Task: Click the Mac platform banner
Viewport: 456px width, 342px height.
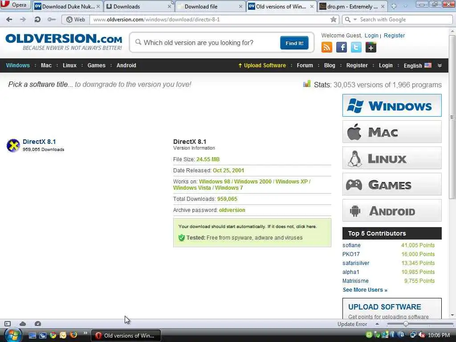Action: [392, 132]
